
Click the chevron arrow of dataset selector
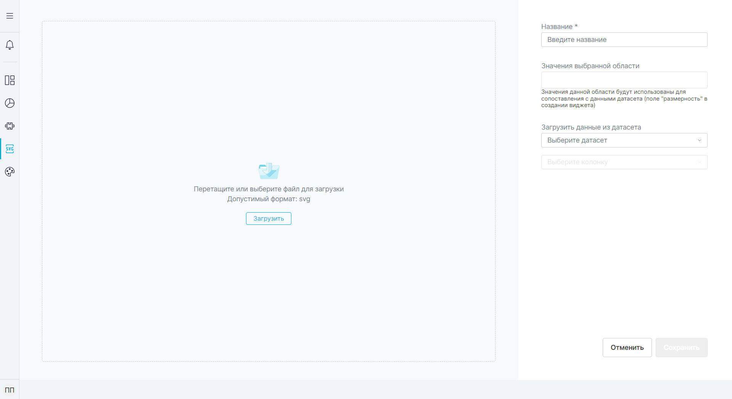(699, 140)
